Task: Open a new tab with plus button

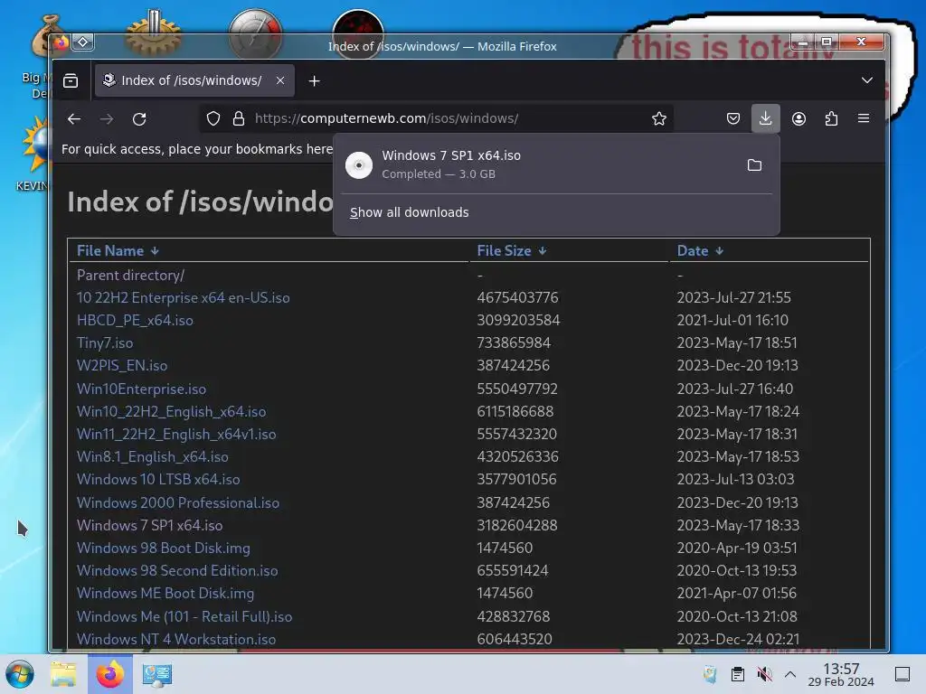Action: [x=314, y=80]
